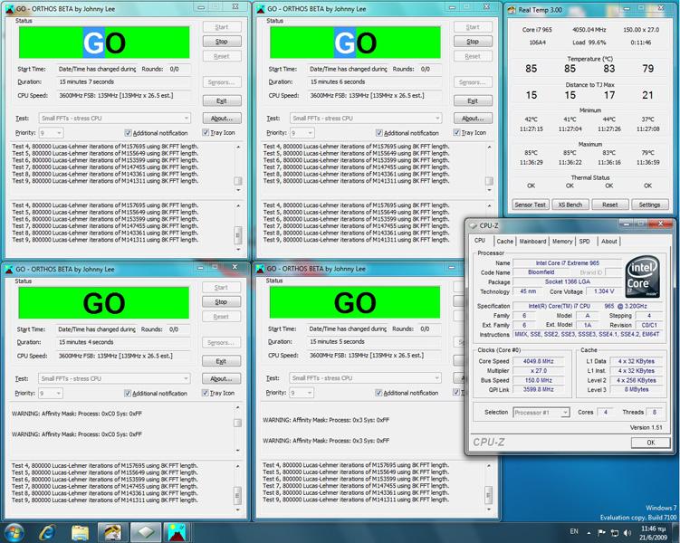Open the Priority dropdown in the 15 minutes 4 seconds window
The height and width of the screenshot is (543, 680).
point(51,393)
